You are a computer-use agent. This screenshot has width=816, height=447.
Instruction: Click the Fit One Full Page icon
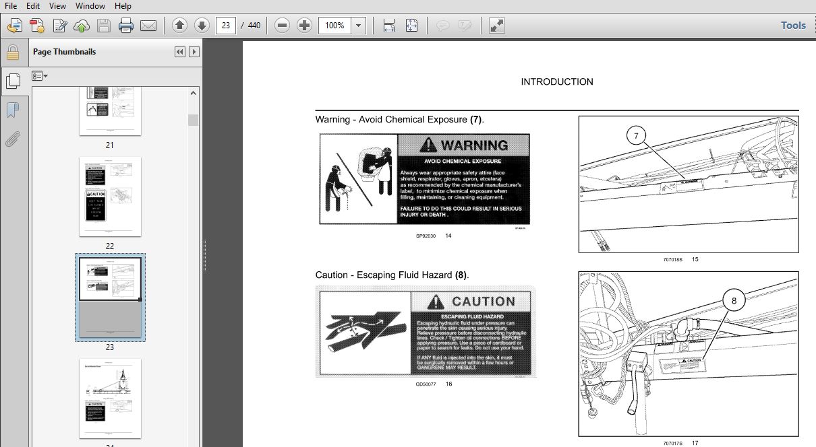411,26
